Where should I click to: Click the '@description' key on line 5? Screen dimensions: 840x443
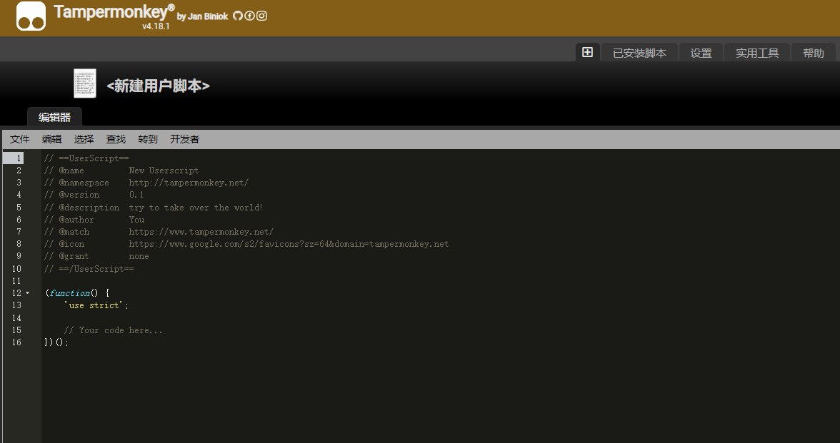(x=89, y=208)
